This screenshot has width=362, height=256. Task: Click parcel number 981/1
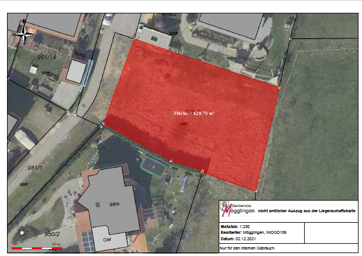[35, 167]
